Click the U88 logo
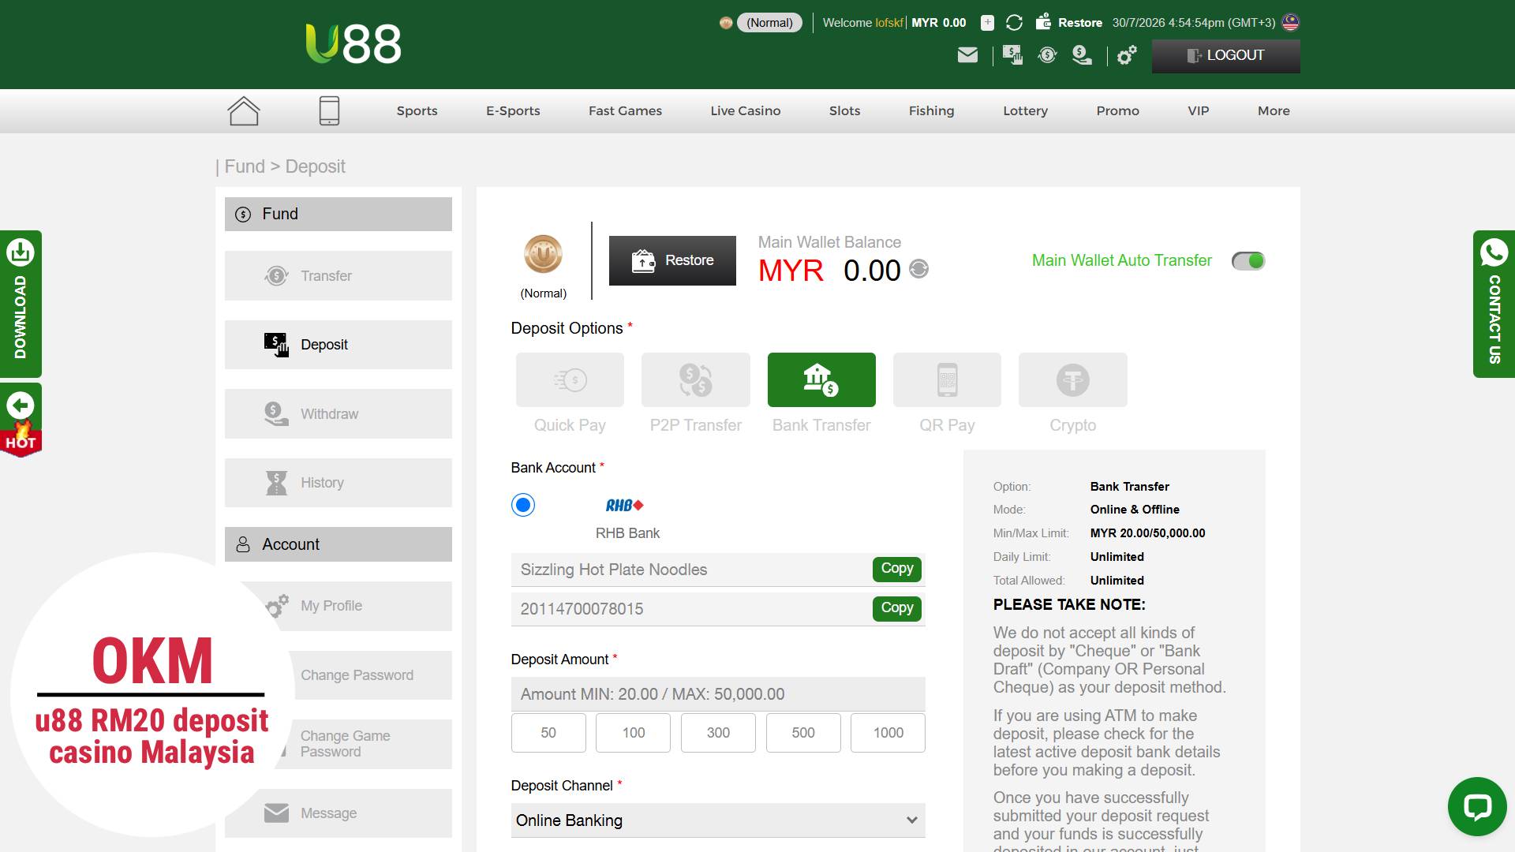The height and width of the screenshot is (852, 1515). pyautogui.click(x=353, y=43)
